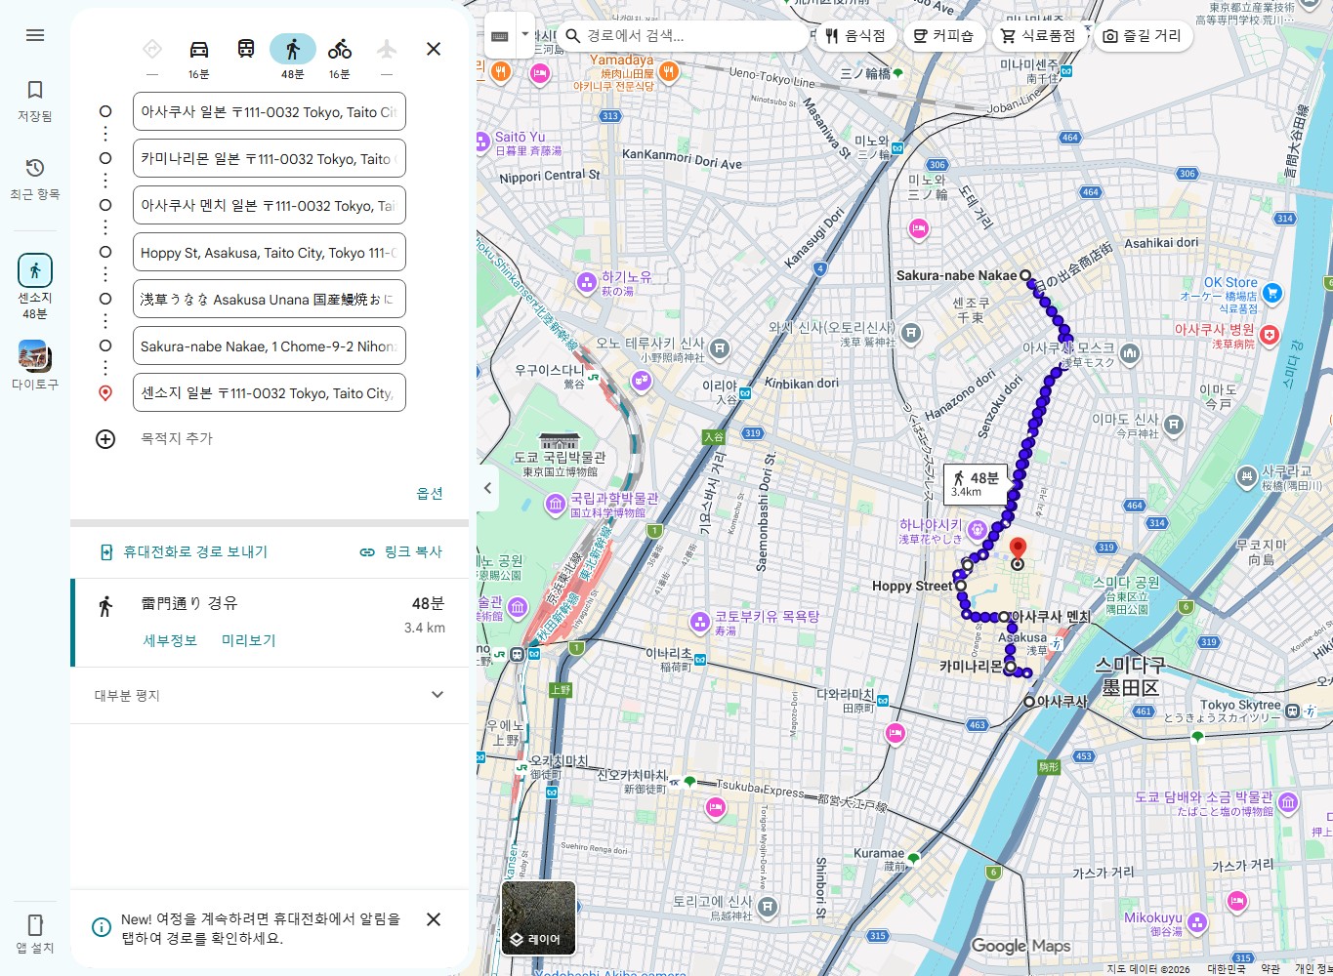Click the 아사쿠사 병원 hospital marker
Image resolution: width=1333 pixels, height=976 pixels.
coord(1270,335)
